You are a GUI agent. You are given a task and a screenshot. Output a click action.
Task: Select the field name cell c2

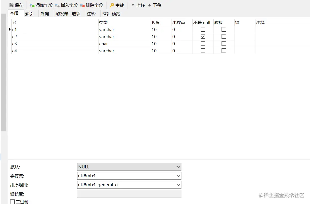pos(55,36)
